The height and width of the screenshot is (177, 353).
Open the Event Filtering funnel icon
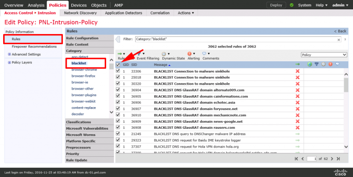139,54
